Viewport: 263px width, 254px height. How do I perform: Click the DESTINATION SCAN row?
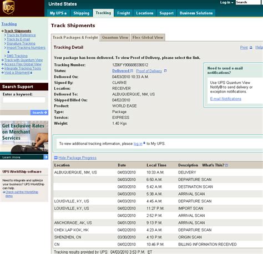[158, 187]
